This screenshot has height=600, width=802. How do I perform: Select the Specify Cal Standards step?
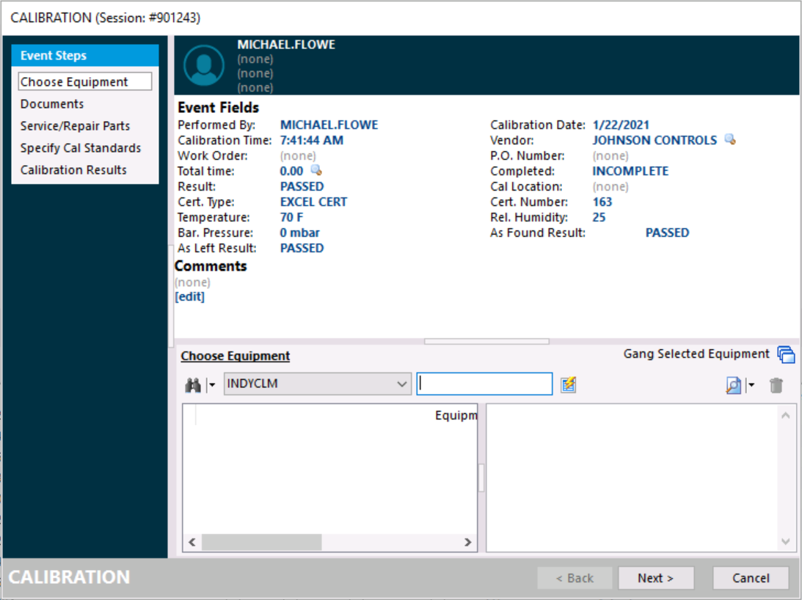(80, 148)
